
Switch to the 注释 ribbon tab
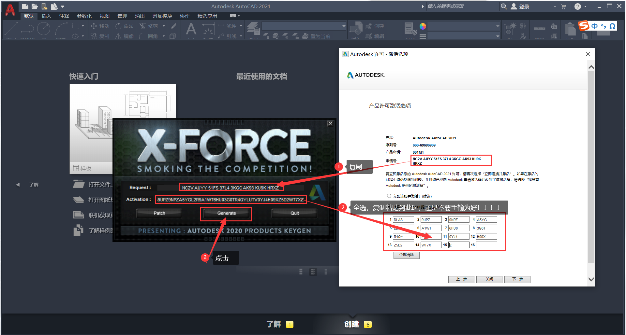pos(64,16)
